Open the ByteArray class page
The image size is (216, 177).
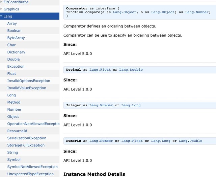16,38
